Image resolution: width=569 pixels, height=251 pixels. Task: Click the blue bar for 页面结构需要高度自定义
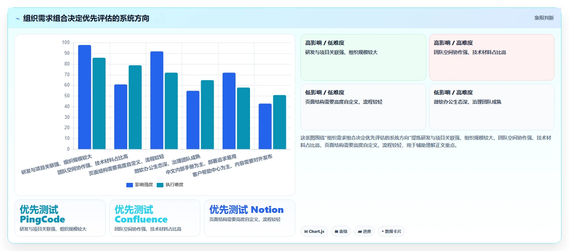pyautogui.click(x=157, y=100)
